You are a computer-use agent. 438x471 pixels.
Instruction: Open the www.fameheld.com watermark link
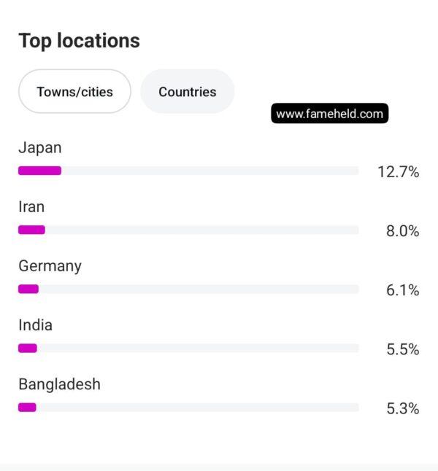click(x=330, y=114)
